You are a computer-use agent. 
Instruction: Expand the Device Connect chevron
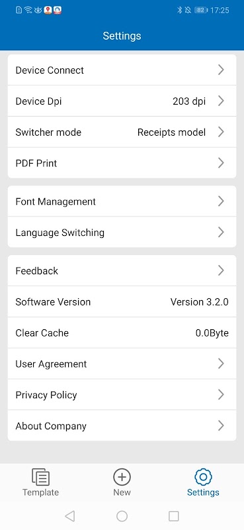(221, 70)
